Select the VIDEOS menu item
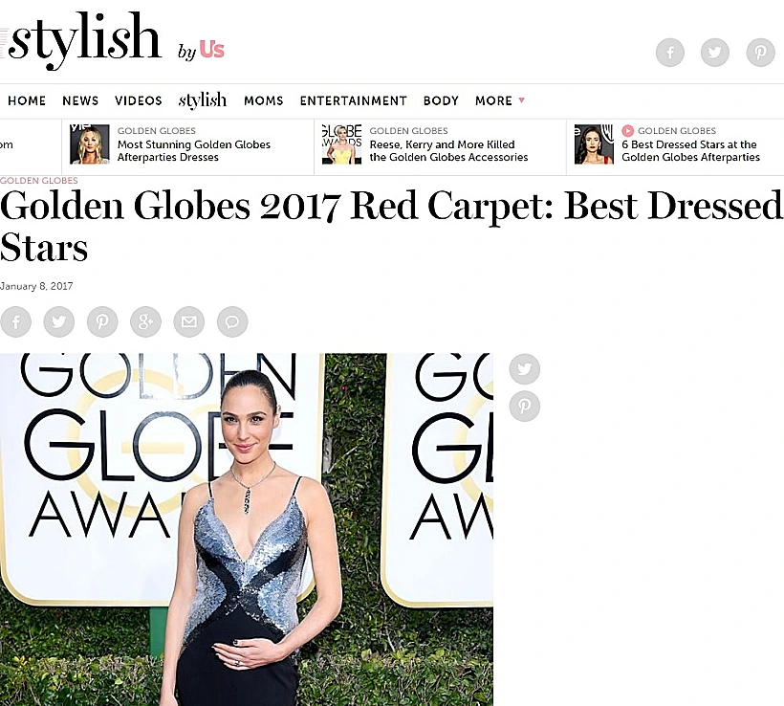 pyautogui.click(x=139, y=100)
